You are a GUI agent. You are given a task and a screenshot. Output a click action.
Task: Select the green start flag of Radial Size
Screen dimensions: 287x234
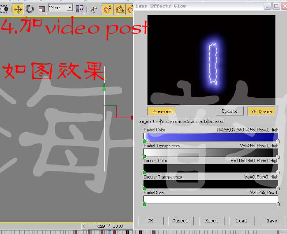tap(144, 204)
